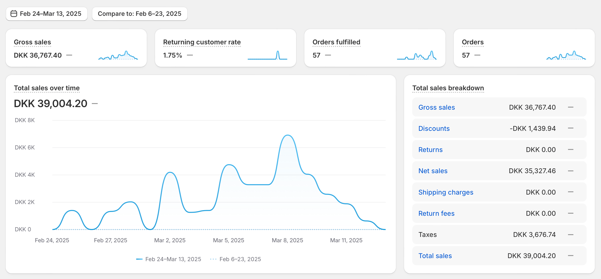Screen dimensions: 601x279
Task: Open the Compare to date range selector
Action: [139, 14]
